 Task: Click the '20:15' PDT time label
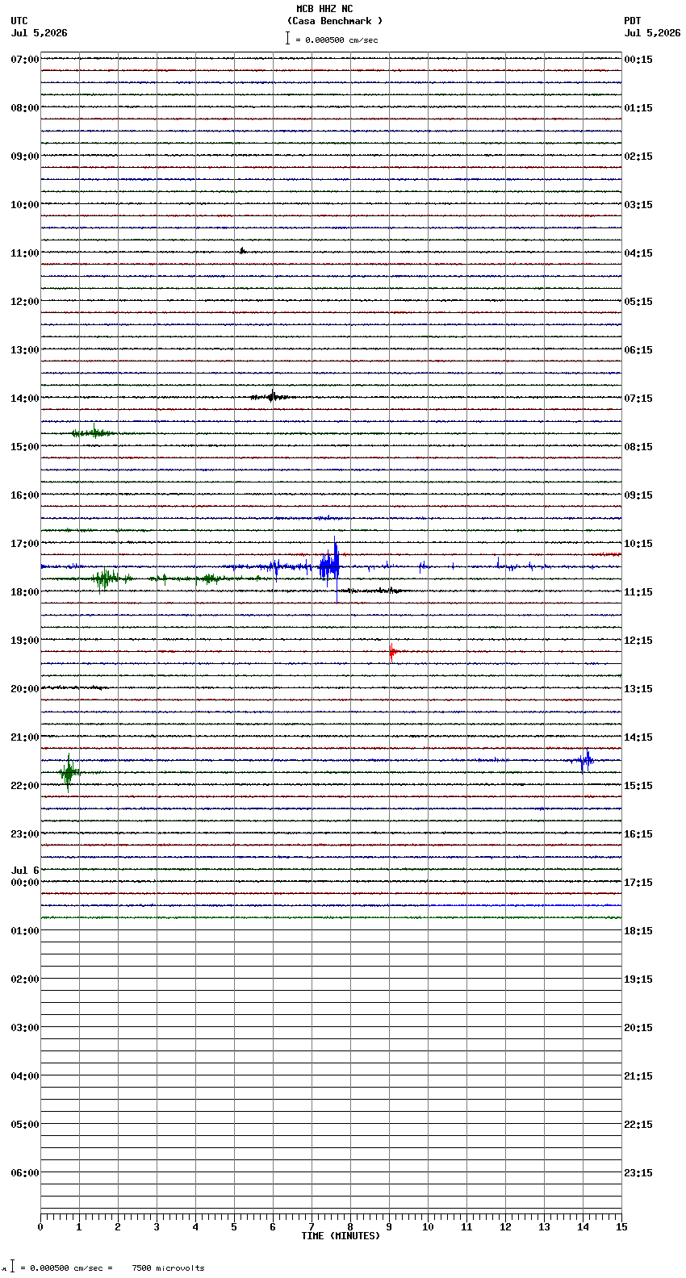coord(638,1028)
